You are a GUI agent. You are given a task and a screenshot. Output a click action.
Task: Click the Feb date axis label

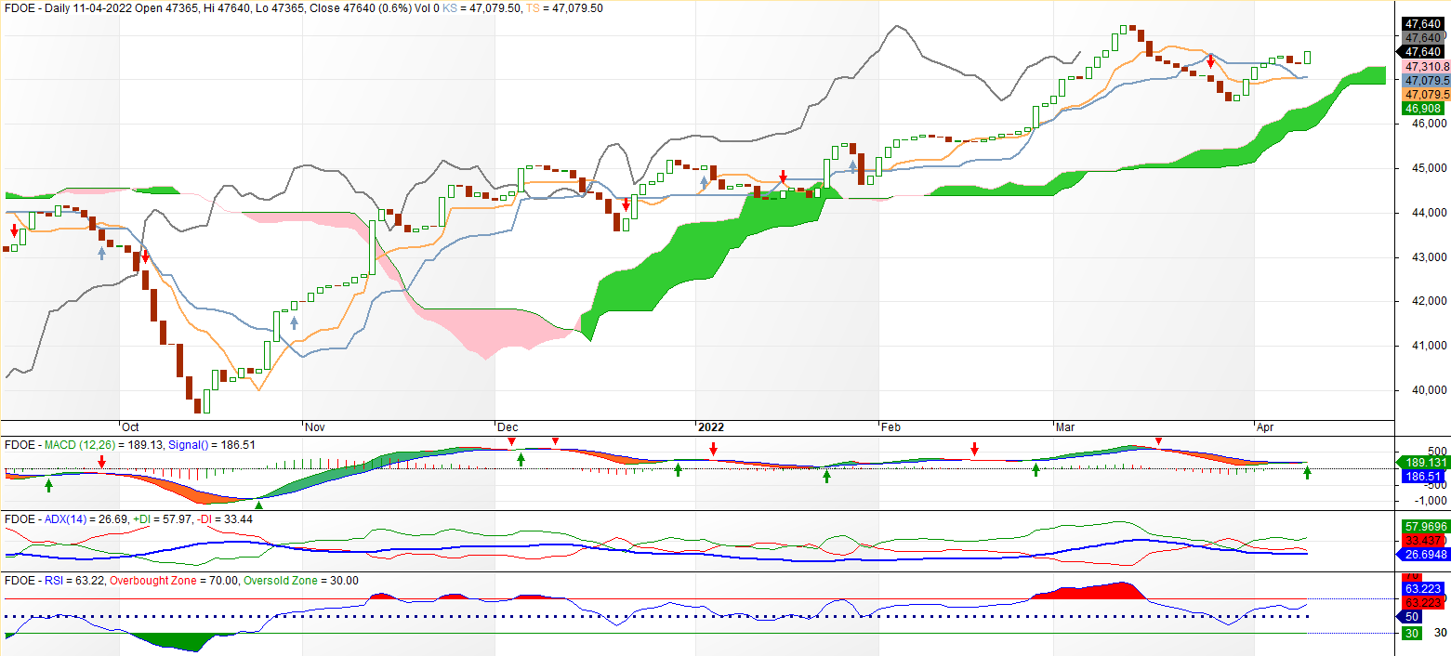tap(890, 427)
